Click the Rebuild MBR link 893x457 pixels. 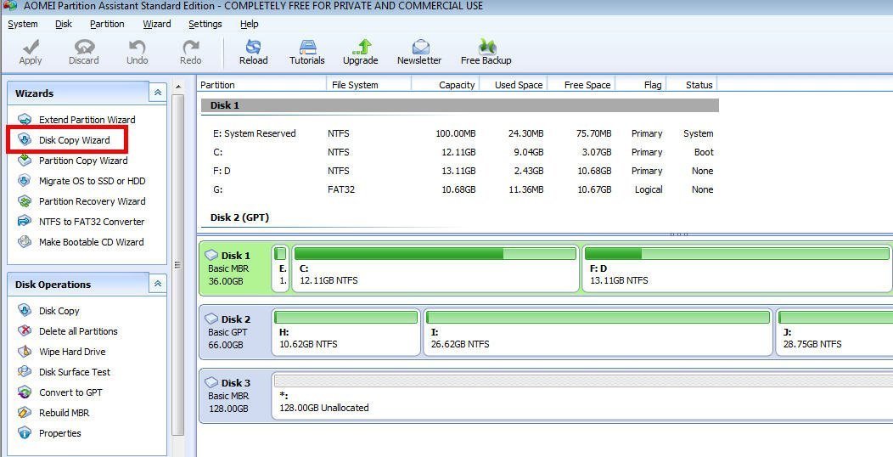(64, 413)
